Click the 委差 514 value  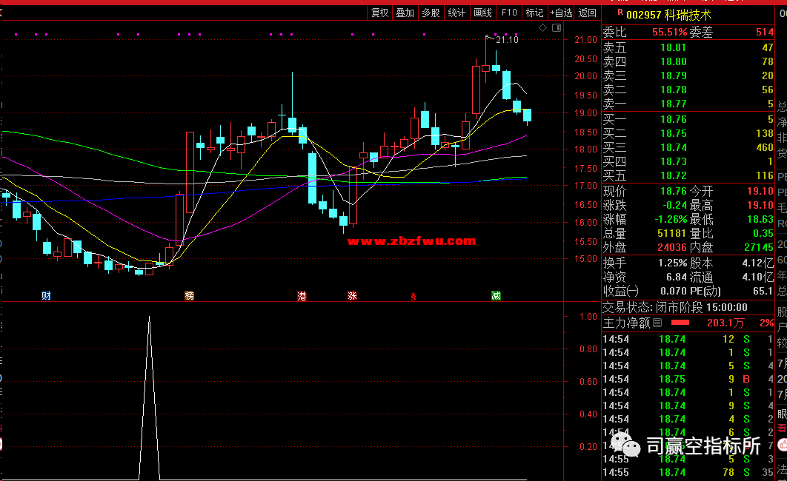(x=765, y=32)
